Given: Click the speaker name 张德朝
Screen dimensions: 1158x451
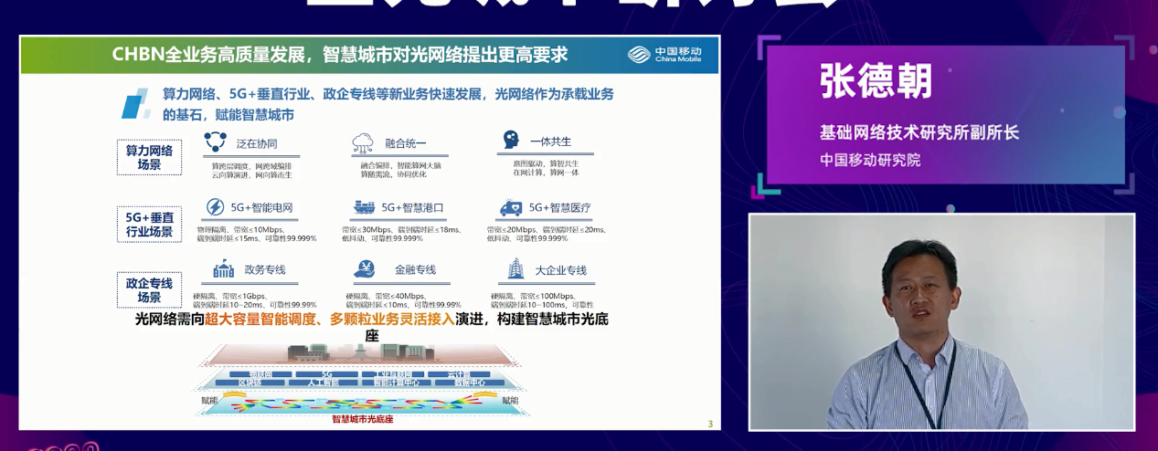Looking at the screenshot, I should (876, 83).
